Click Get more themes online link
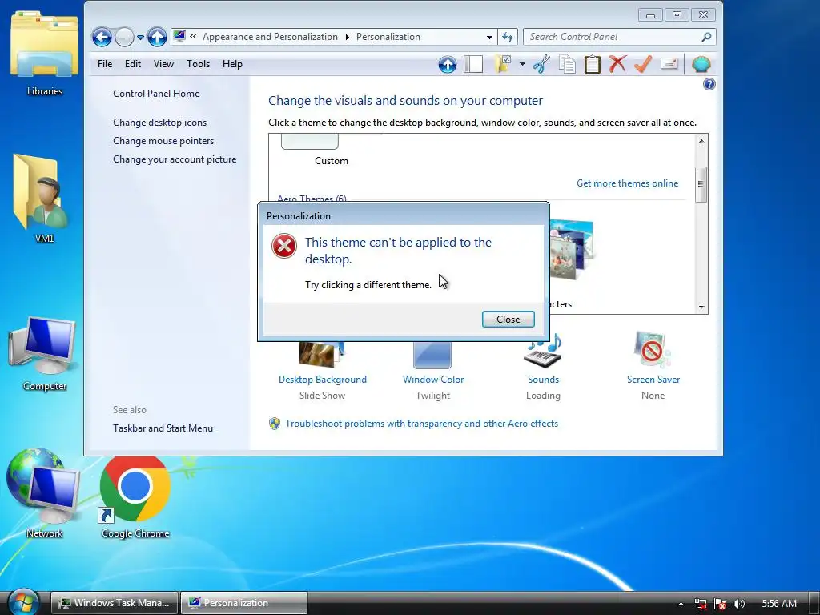 tap(627, 183)
